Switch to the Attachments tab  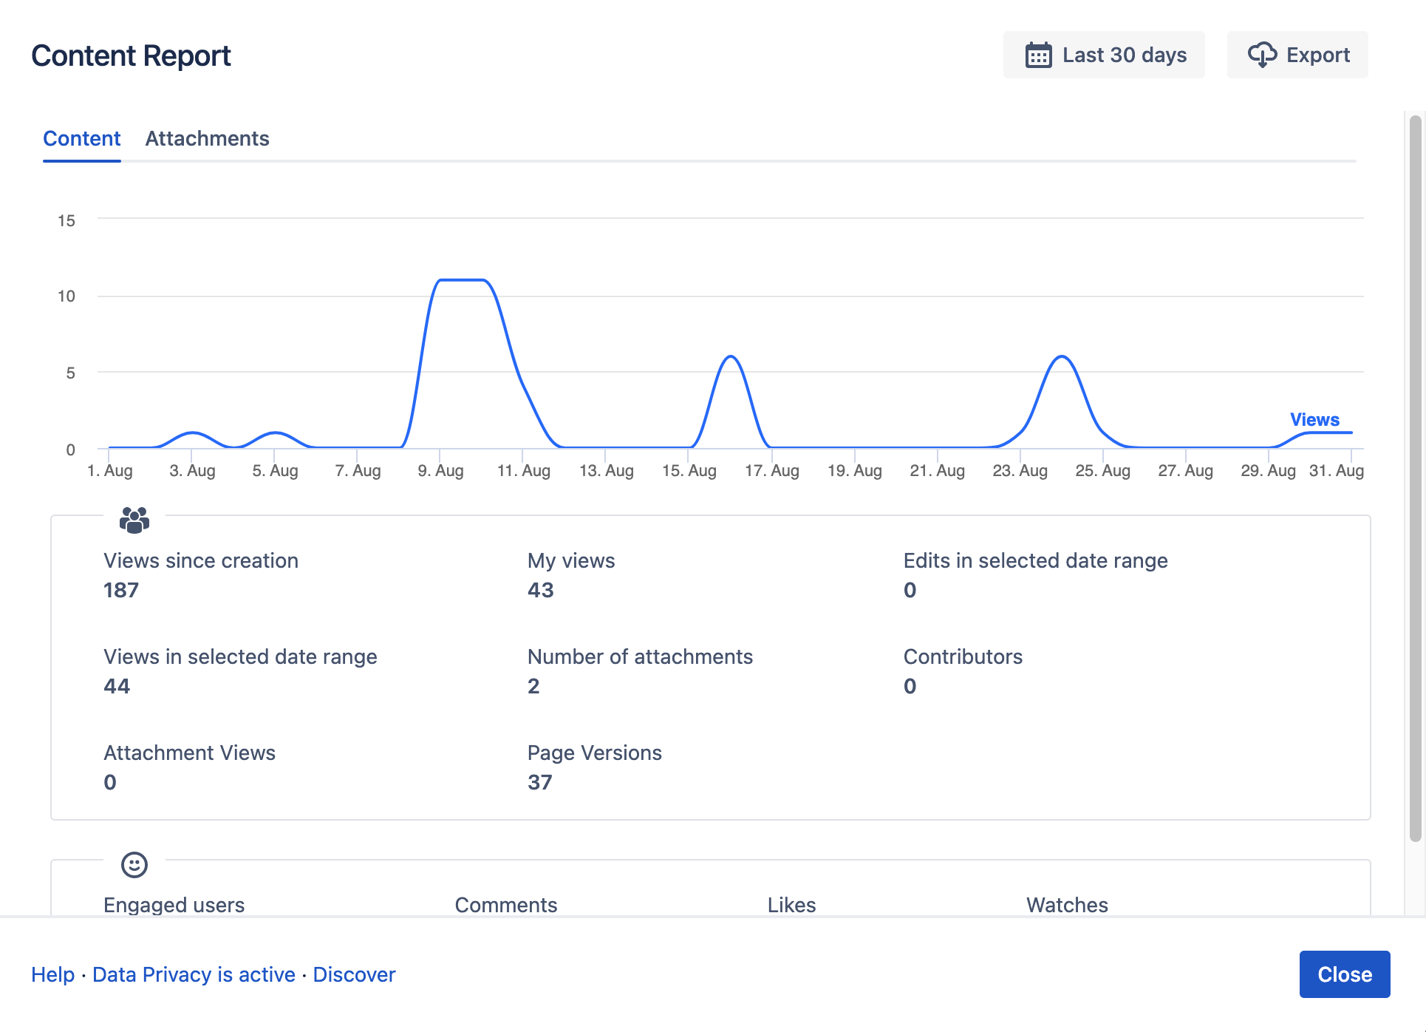(x=207, y=138)
